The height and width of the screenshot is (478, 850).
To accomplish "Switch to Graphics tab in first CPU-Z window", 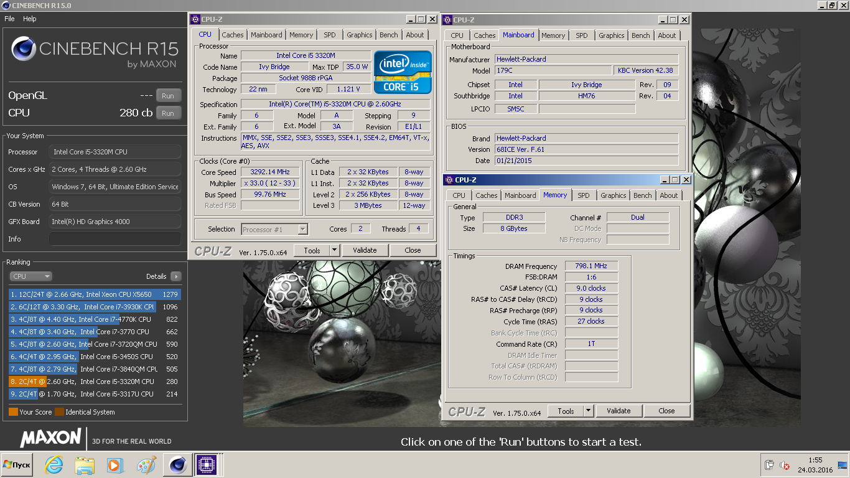I will click(x=360, y=35).
